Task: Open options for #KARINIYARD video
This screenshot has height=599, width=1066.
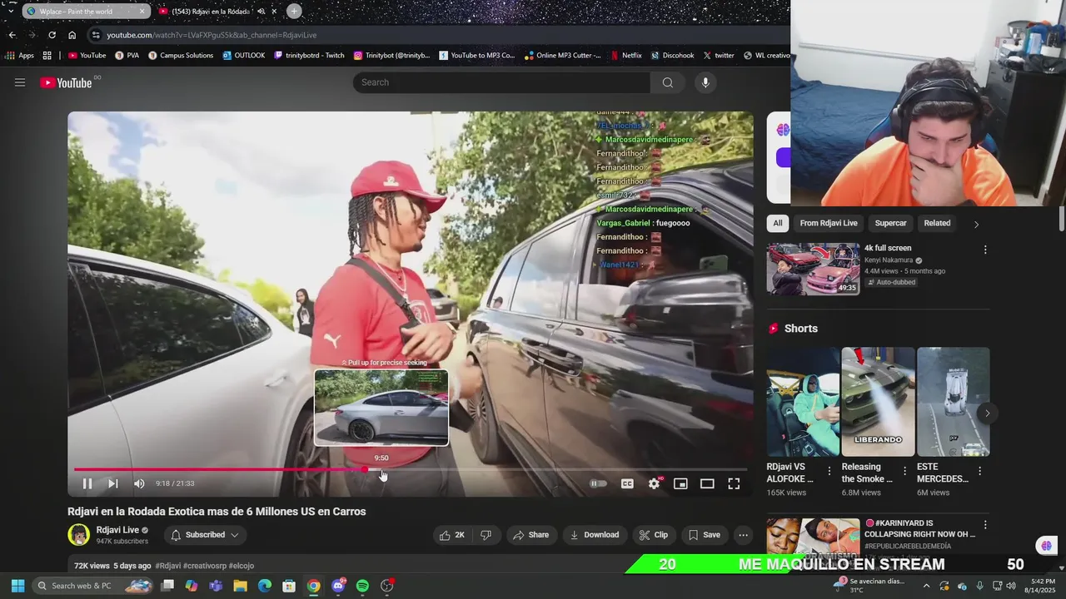Action: tap(985, 525)
